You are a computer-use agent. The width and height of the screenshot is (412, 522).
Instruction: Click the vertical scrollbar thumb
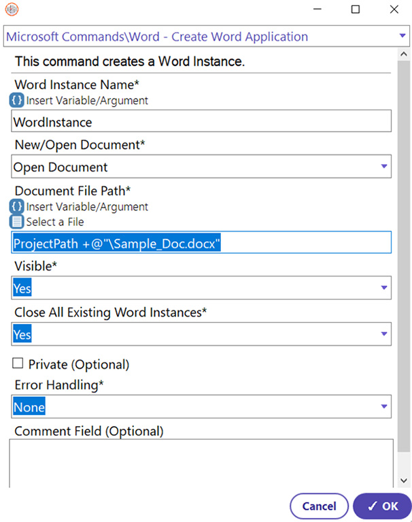[404, 256]
